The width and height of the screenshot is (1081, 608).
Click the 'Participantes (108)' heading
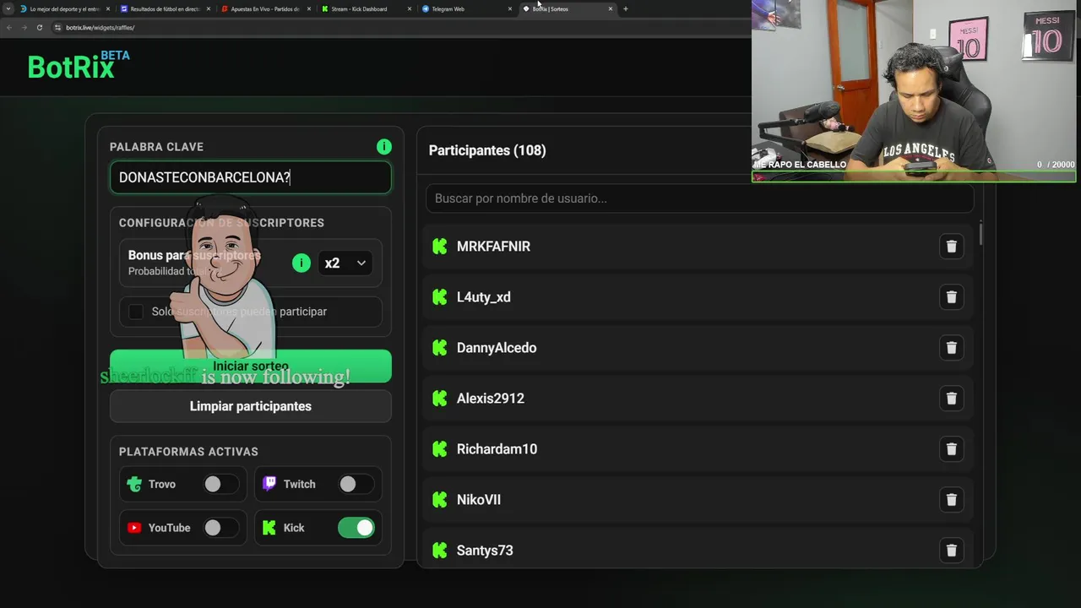coord(487,150)
